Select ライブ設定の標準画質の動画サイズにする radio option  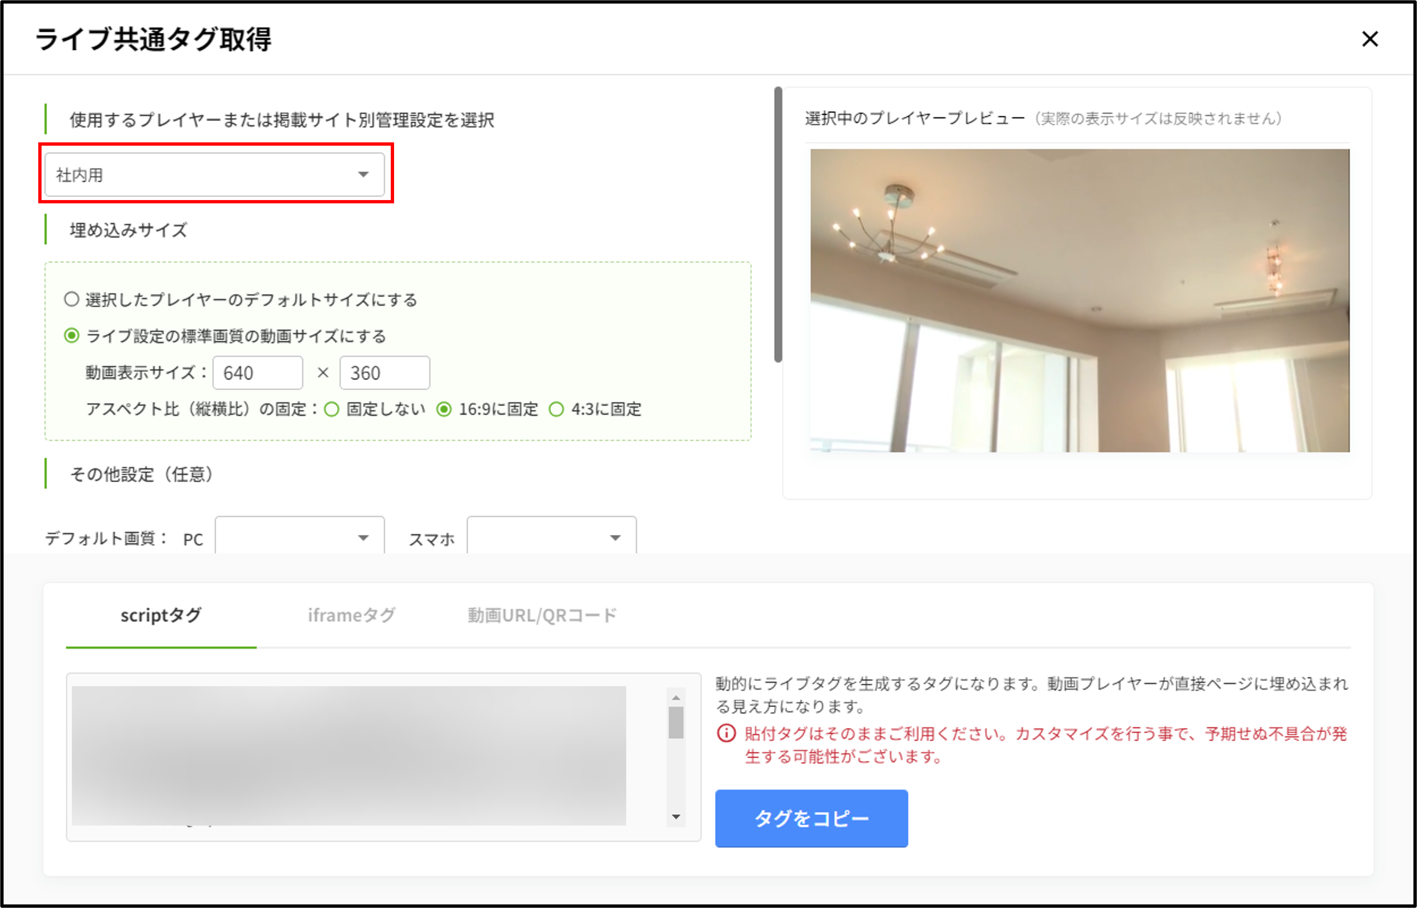[x=71, y=336]
